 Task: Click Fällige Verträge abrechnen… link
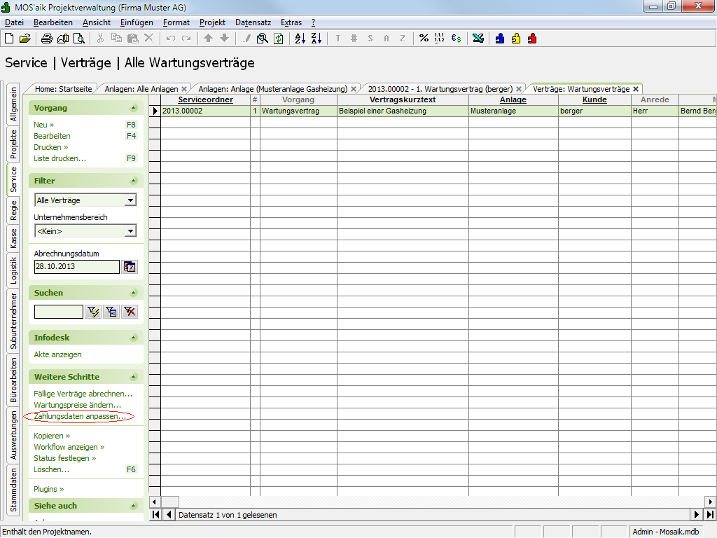(83, 394)
